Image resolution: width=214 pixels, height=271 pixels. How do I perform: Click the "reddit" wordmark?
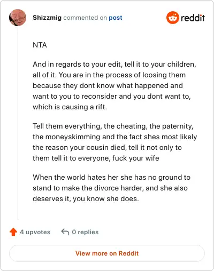(x=193, y=18)
